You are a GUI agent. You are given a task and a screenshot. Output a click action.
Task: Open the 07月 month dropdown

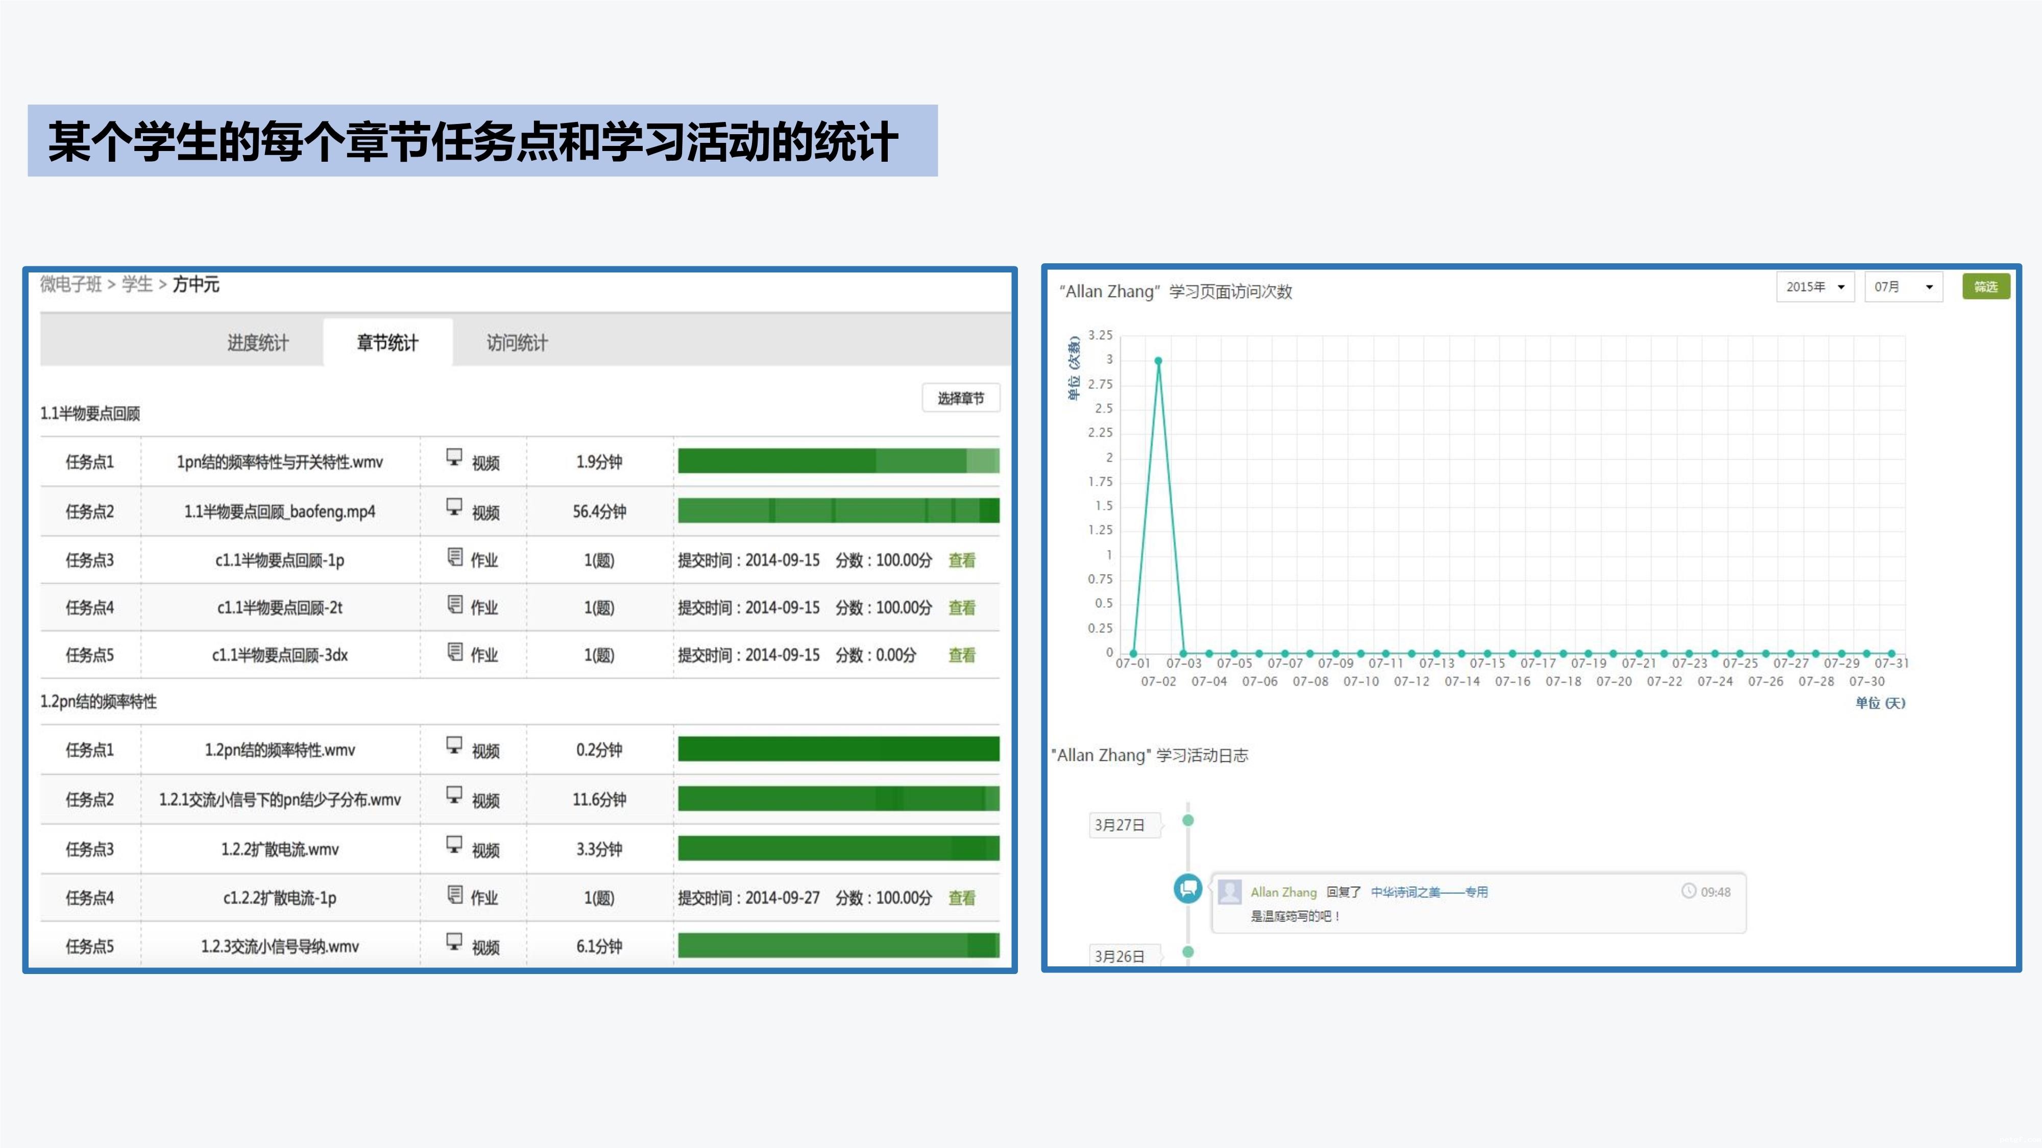click(1903, 287)
